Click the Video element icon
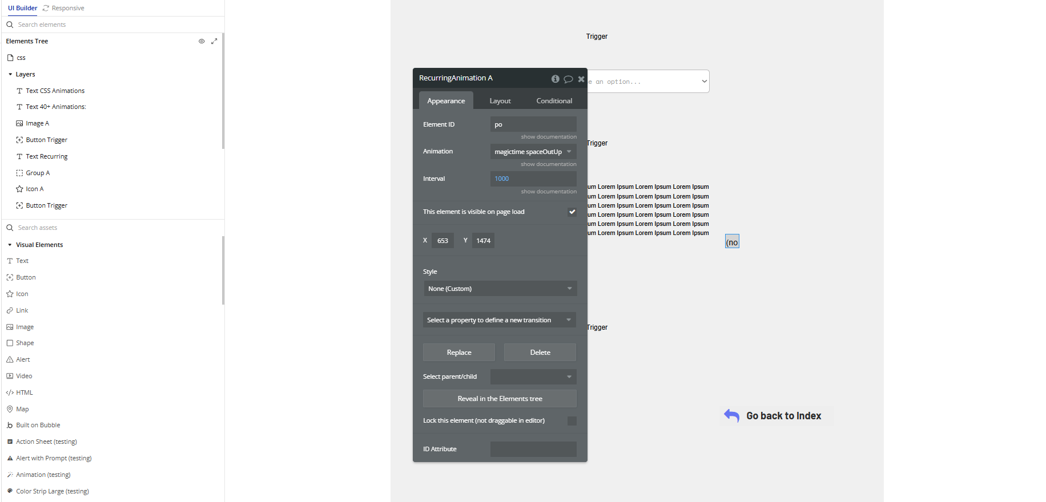 [x=10, y=376]
